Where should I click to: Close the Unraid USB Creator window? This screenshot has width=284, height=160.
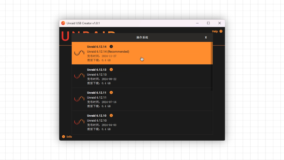[220, 23]
